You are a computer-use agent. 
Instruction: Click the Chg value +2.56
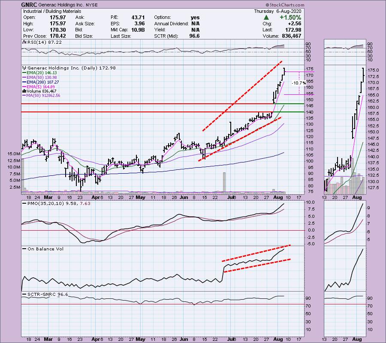coord(294,24)
